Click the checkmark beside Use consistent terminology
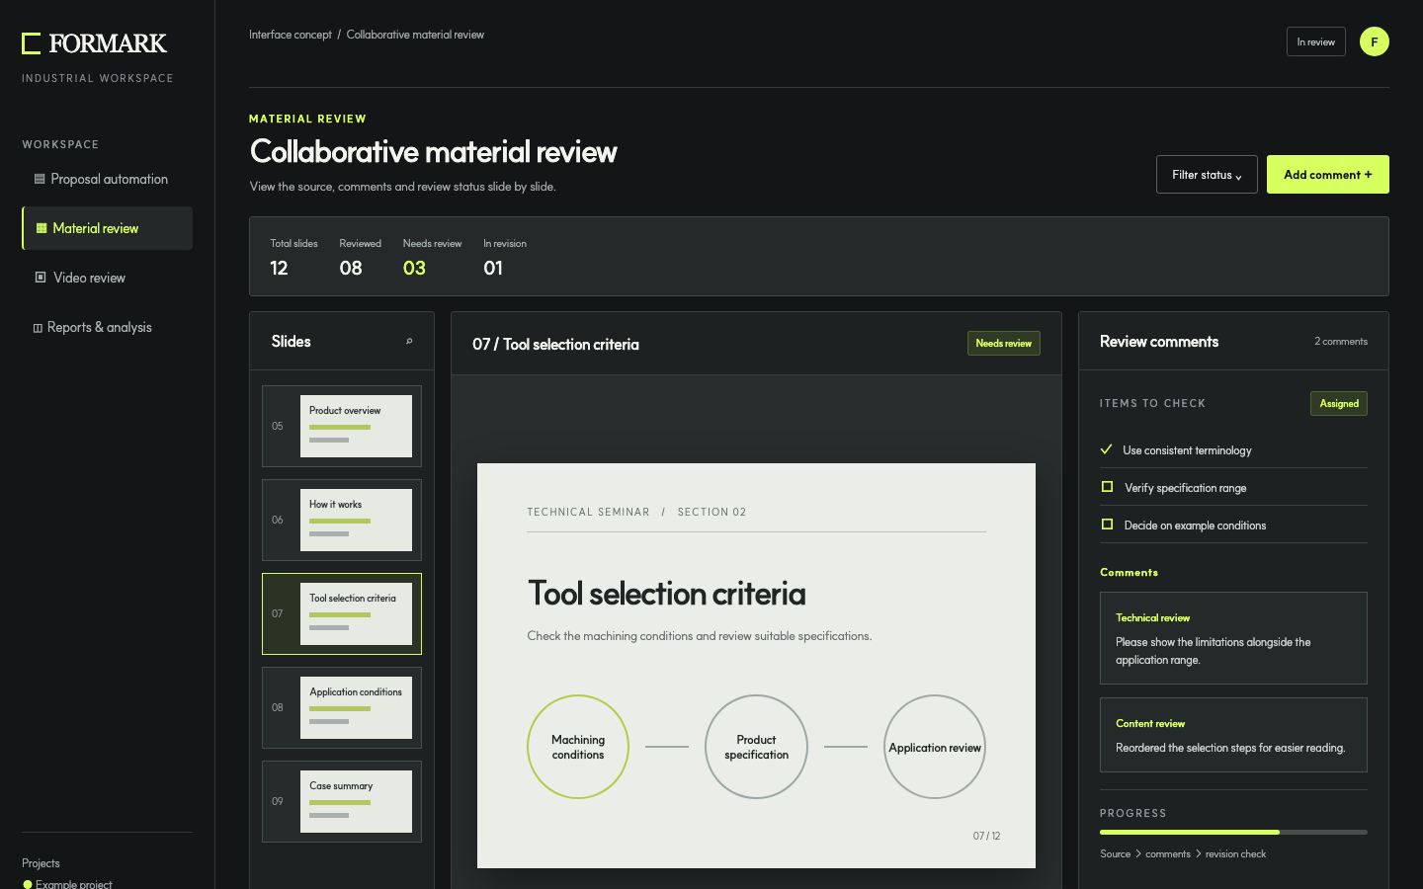 pyautogui.click(x=1107, y=449)
